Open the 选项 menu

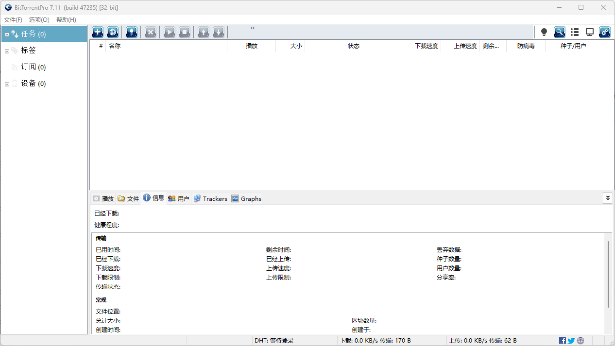[39, 19]
